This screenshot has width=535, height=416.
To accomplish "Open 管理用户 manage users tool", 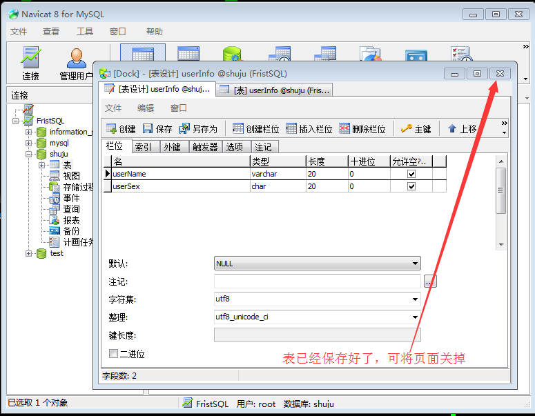I will click(x=76, y=63).
